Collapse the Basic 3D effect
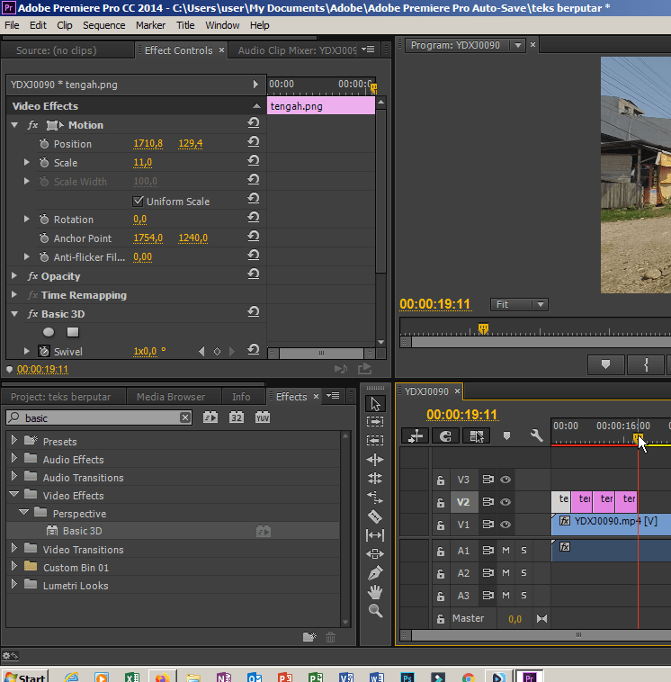The image size is (671, 682). (x=14, y=314)
